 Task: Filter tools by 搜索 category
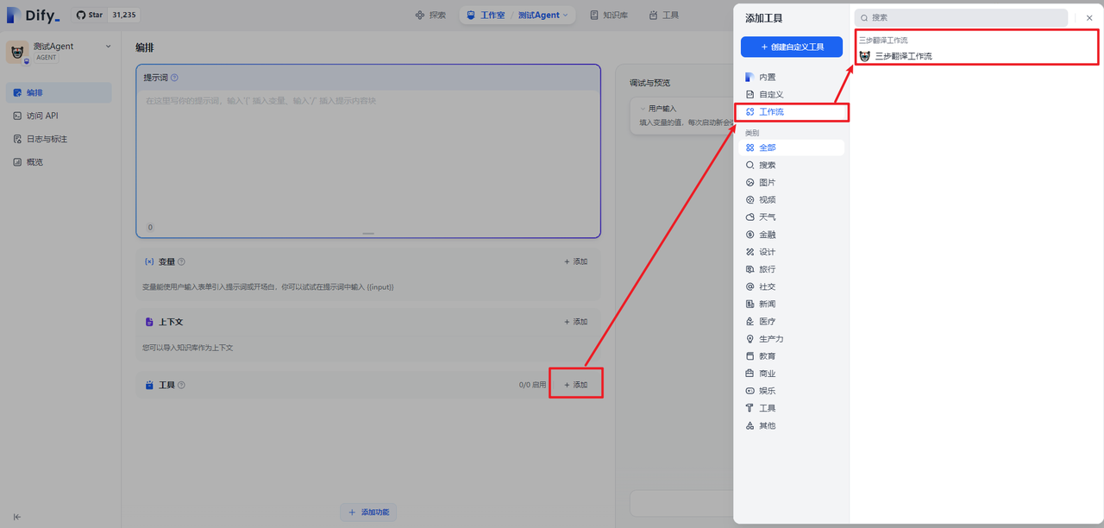(793, 165)
